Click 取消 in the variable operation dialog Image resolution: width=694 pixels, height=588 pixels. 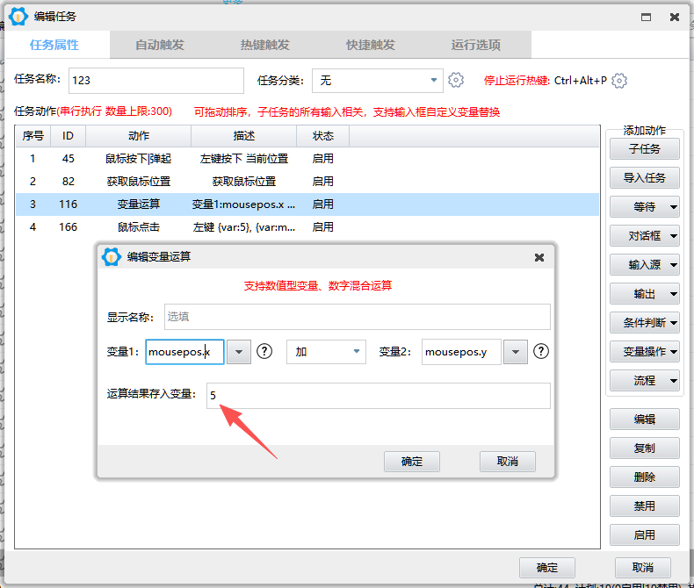pos(507,462)
